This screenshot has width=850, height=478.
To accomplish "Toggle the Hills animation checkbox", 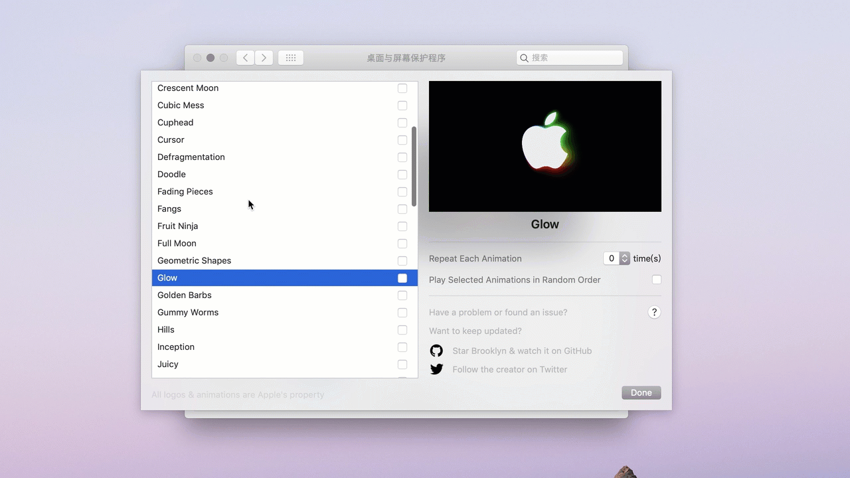I will [402, 330].
